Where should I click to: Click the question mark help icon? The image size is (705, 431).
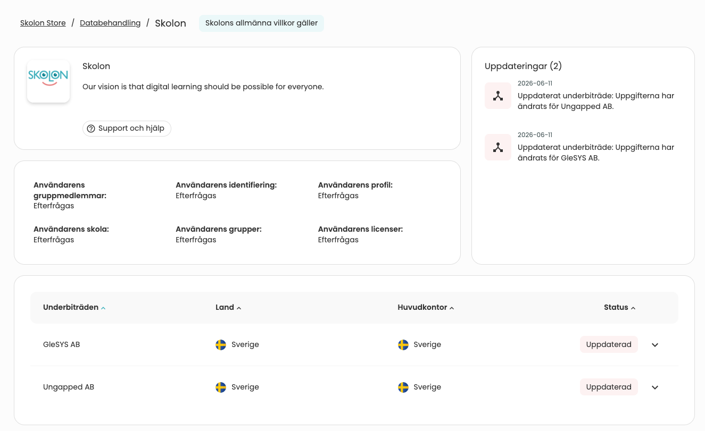[91, 129]
